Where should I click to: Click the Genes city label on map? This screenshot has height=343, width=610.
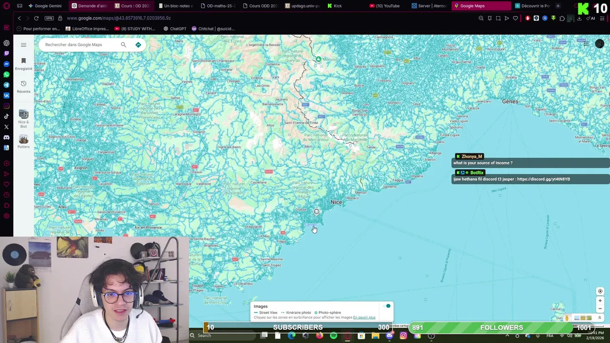click(x=510, y=101)
